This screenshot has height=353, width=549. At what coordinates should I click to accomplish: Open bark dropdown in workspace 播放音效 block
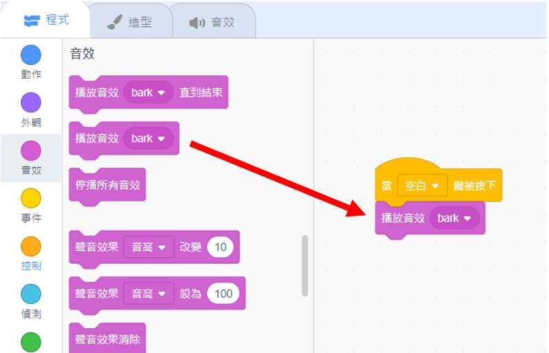454,218
